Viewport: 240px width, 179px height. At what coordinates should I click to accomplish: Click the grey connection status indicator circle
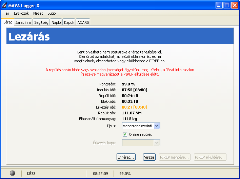click(x=13, y=173)
